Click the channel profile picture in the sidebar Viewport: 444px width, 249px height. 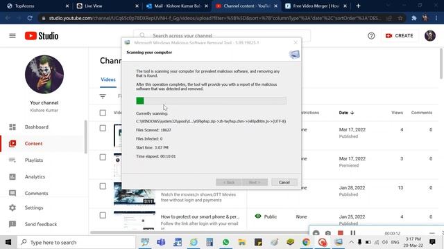pos(44,75)
